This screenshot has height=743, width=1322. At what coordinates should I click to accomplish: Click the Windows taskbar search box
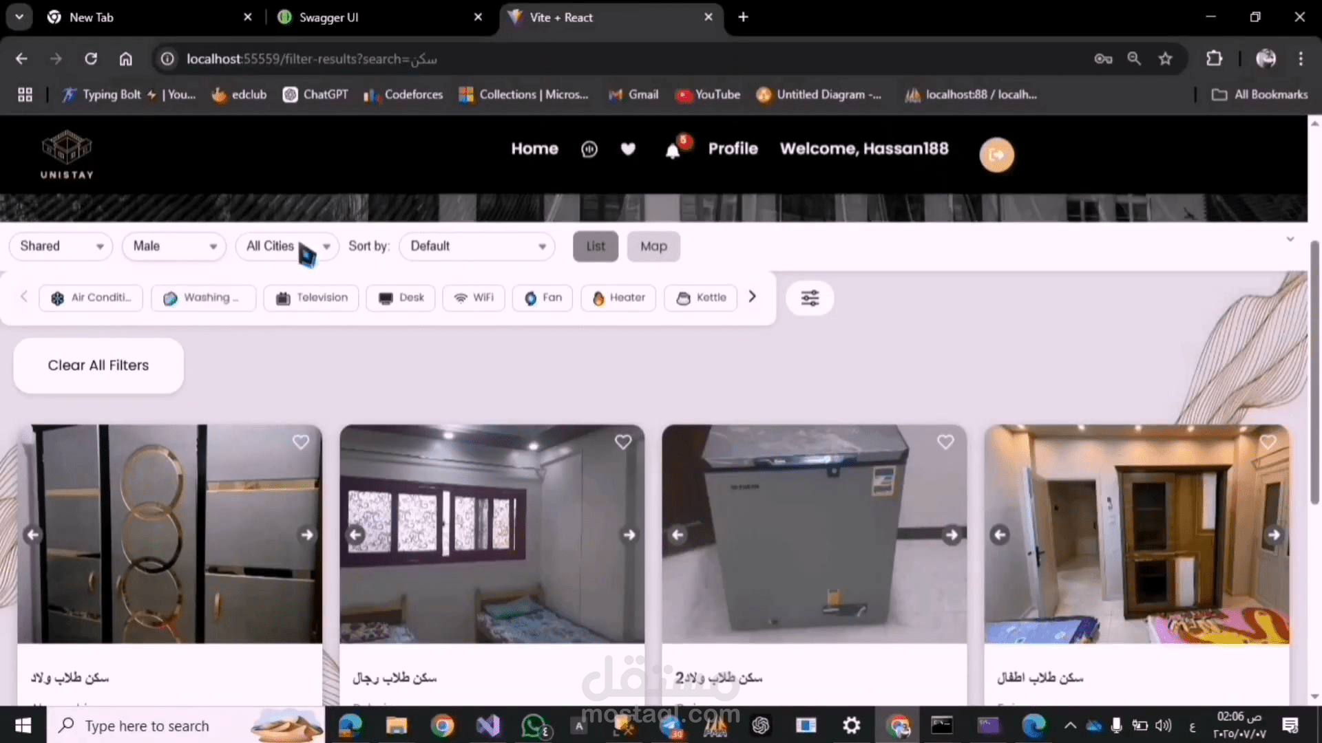147,726
